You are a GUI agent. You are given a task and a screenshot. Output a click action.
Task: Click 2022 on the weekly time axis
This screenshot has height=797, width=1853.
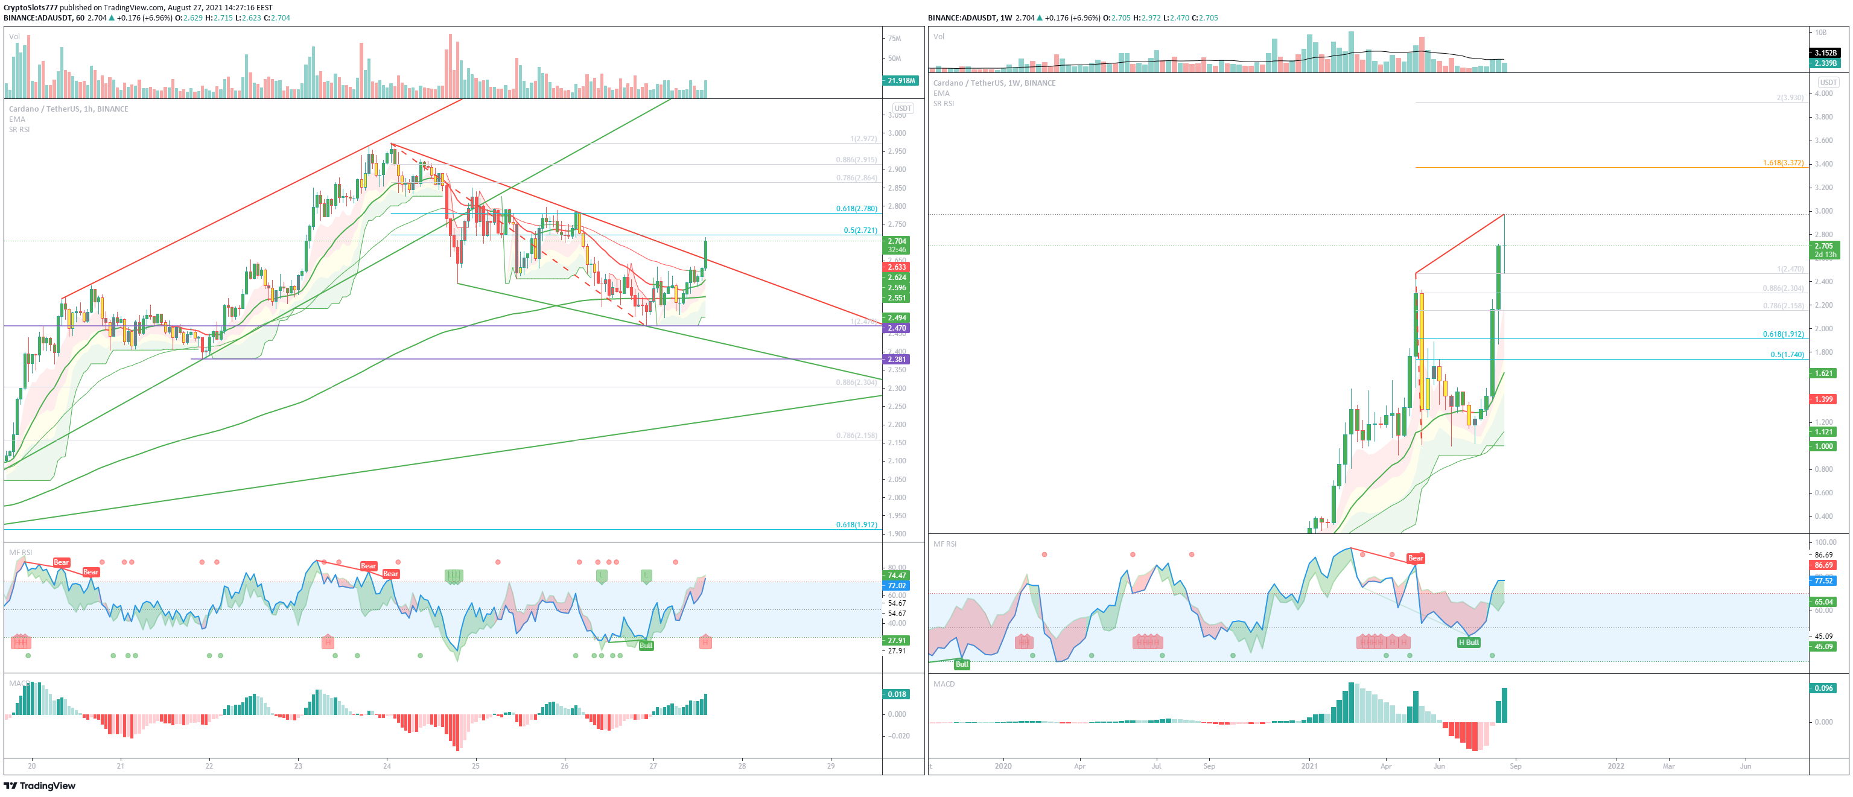[x=1616, y=766]
